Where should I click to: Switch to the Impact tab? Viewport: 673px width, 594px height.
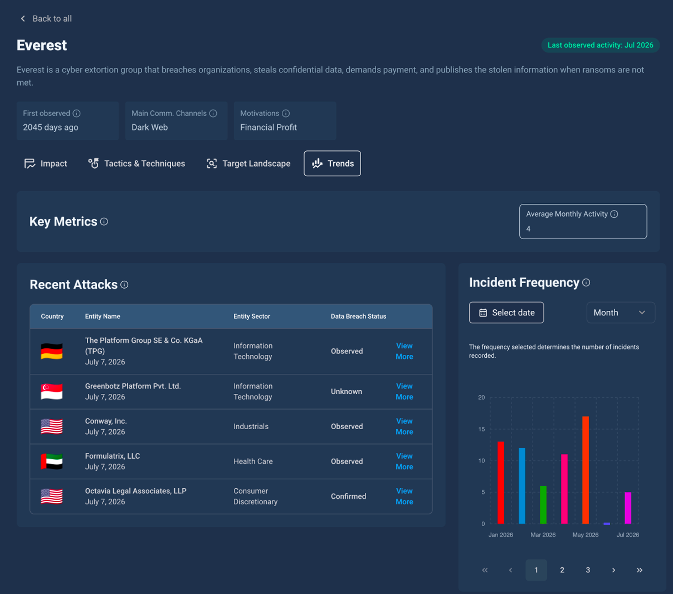click(x=45, y=163)
